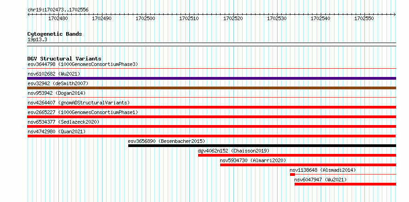
Task: Click the 1702480 ruler position
Action: pos(58,18)
